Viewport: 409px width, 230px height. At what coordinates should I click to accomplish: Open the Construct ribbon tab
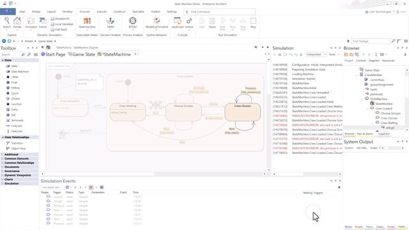point(120,11)
